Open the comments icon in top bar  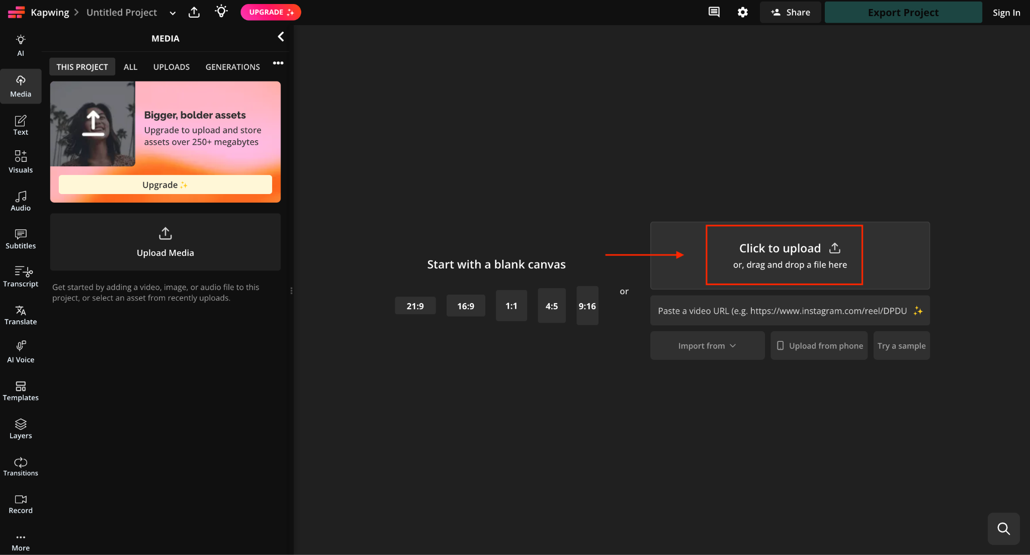[x=714, y=12]
